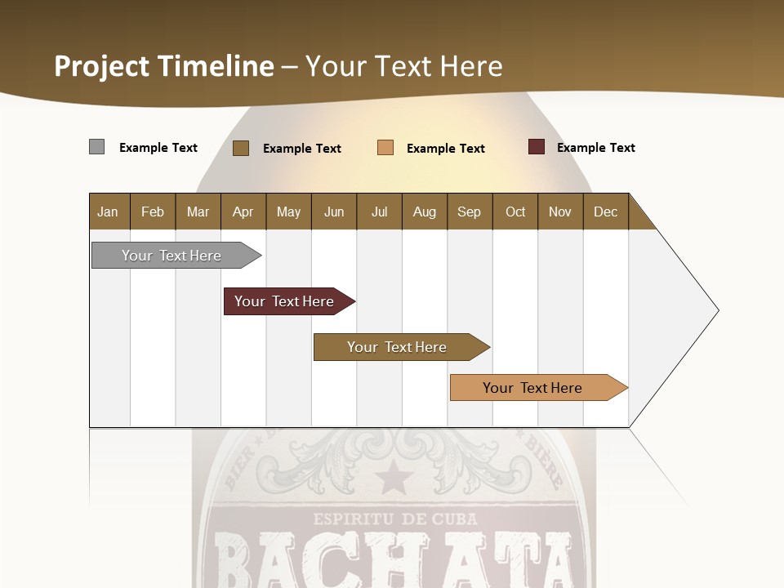Select the Mar month header cell
784x588 pixels.
coord(198,212)
